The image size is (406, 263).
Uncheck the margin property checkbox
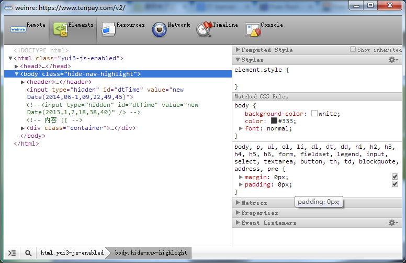(395, 177)
